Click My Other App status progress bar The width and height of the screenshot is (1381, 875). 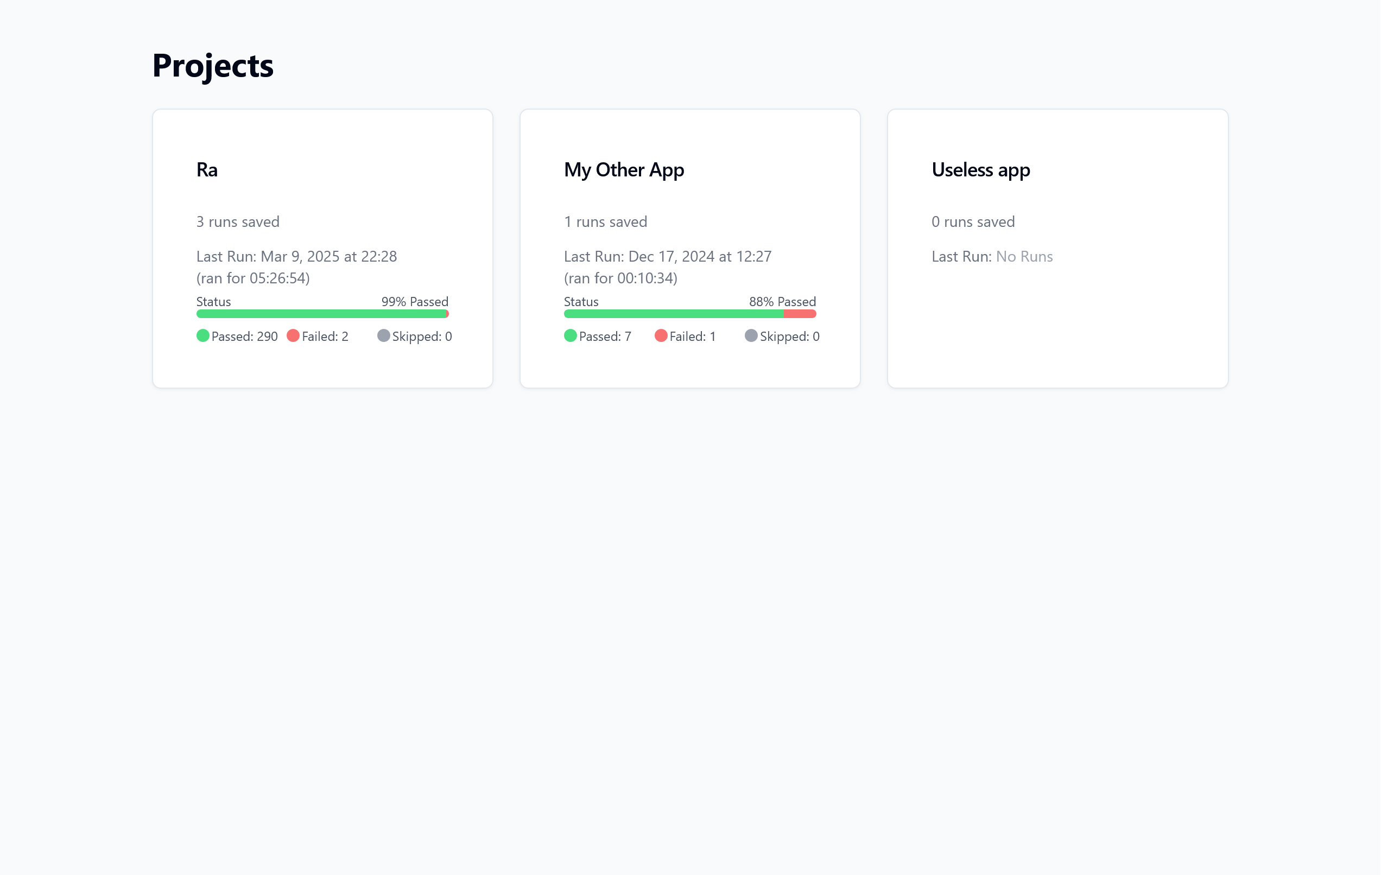[x=690, y=314]
